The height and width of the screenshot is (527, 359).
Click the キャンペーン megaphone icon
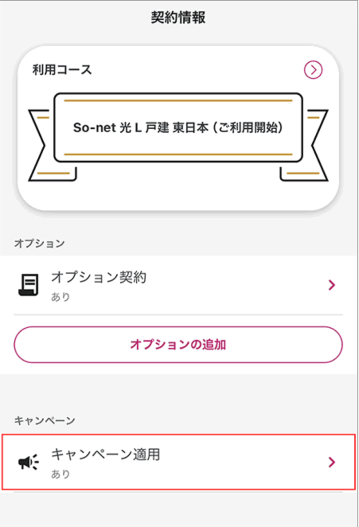tap(28, 463)
